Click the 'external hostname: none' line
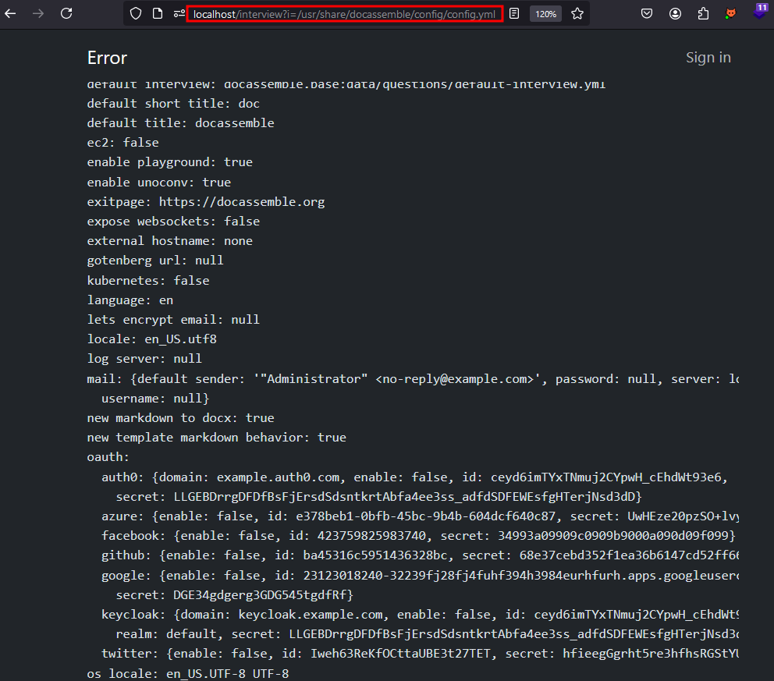The height and width of the screenshot is (681, 774). click(170, 241)
